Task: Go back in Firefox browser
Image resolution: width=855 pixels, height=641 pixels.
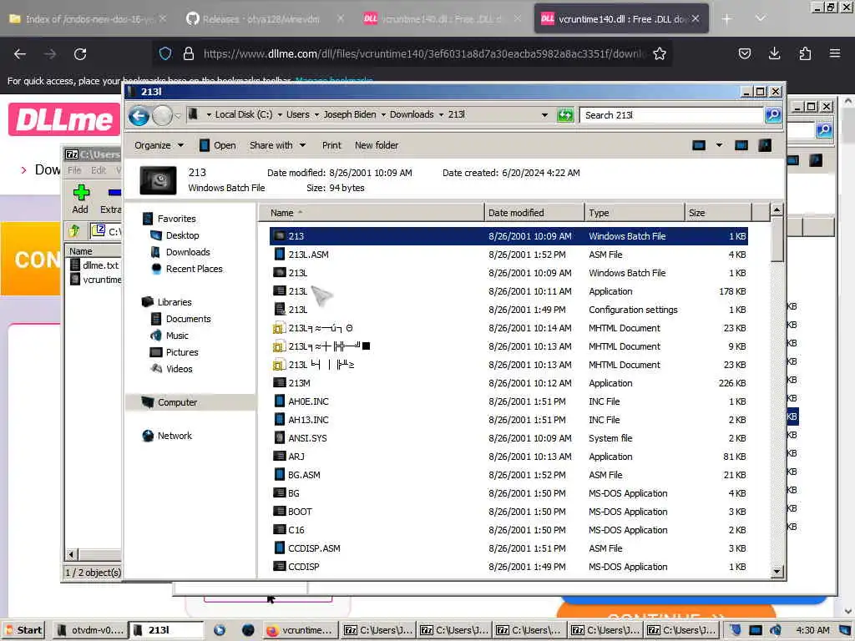Action: coord(20,54)
